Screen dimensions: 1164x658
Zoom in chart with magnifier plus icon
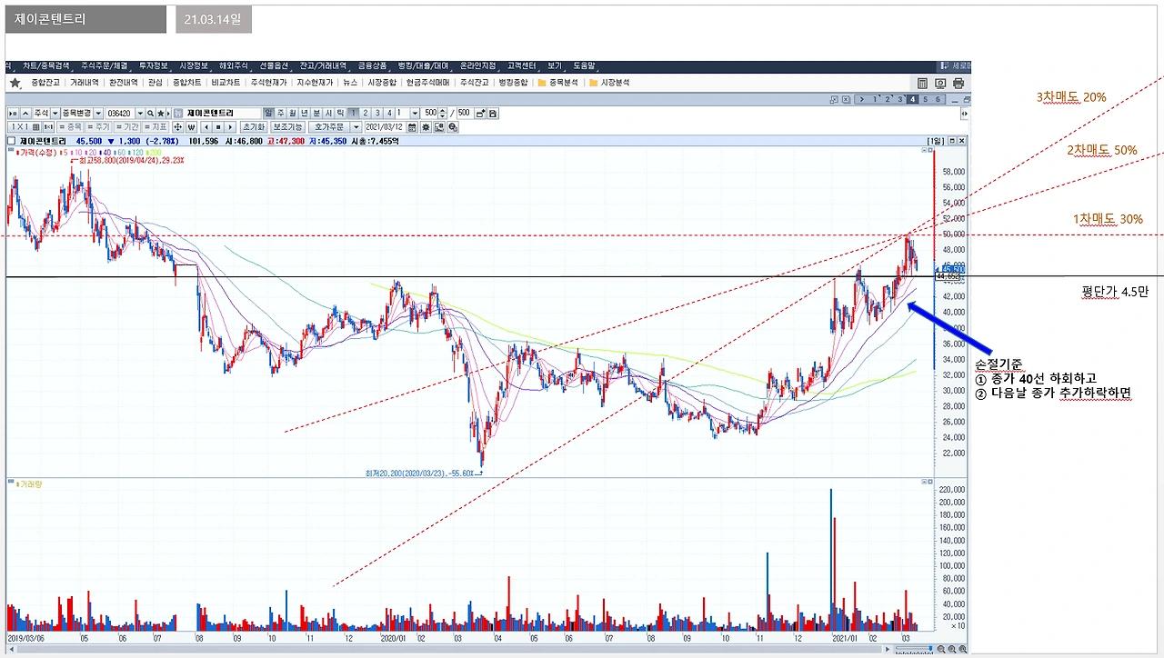(952, 649)
